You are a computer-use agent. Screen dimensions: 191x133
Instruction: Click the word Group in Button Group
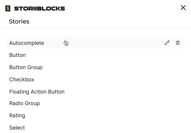[35, 67]
